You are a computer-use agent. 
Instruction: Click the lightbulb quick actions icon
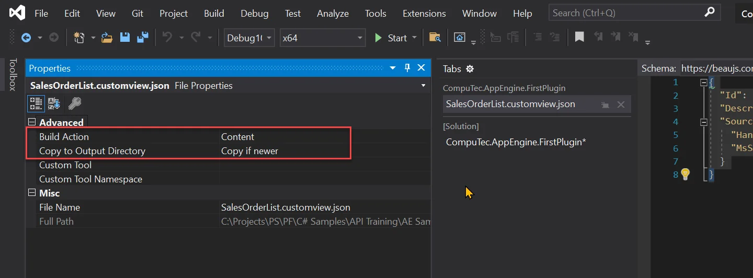tap(686, 175)
